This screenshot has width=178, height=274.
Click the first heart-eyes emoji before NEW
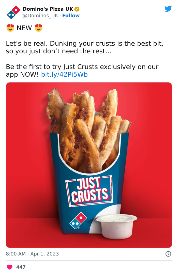pos(10,28)
